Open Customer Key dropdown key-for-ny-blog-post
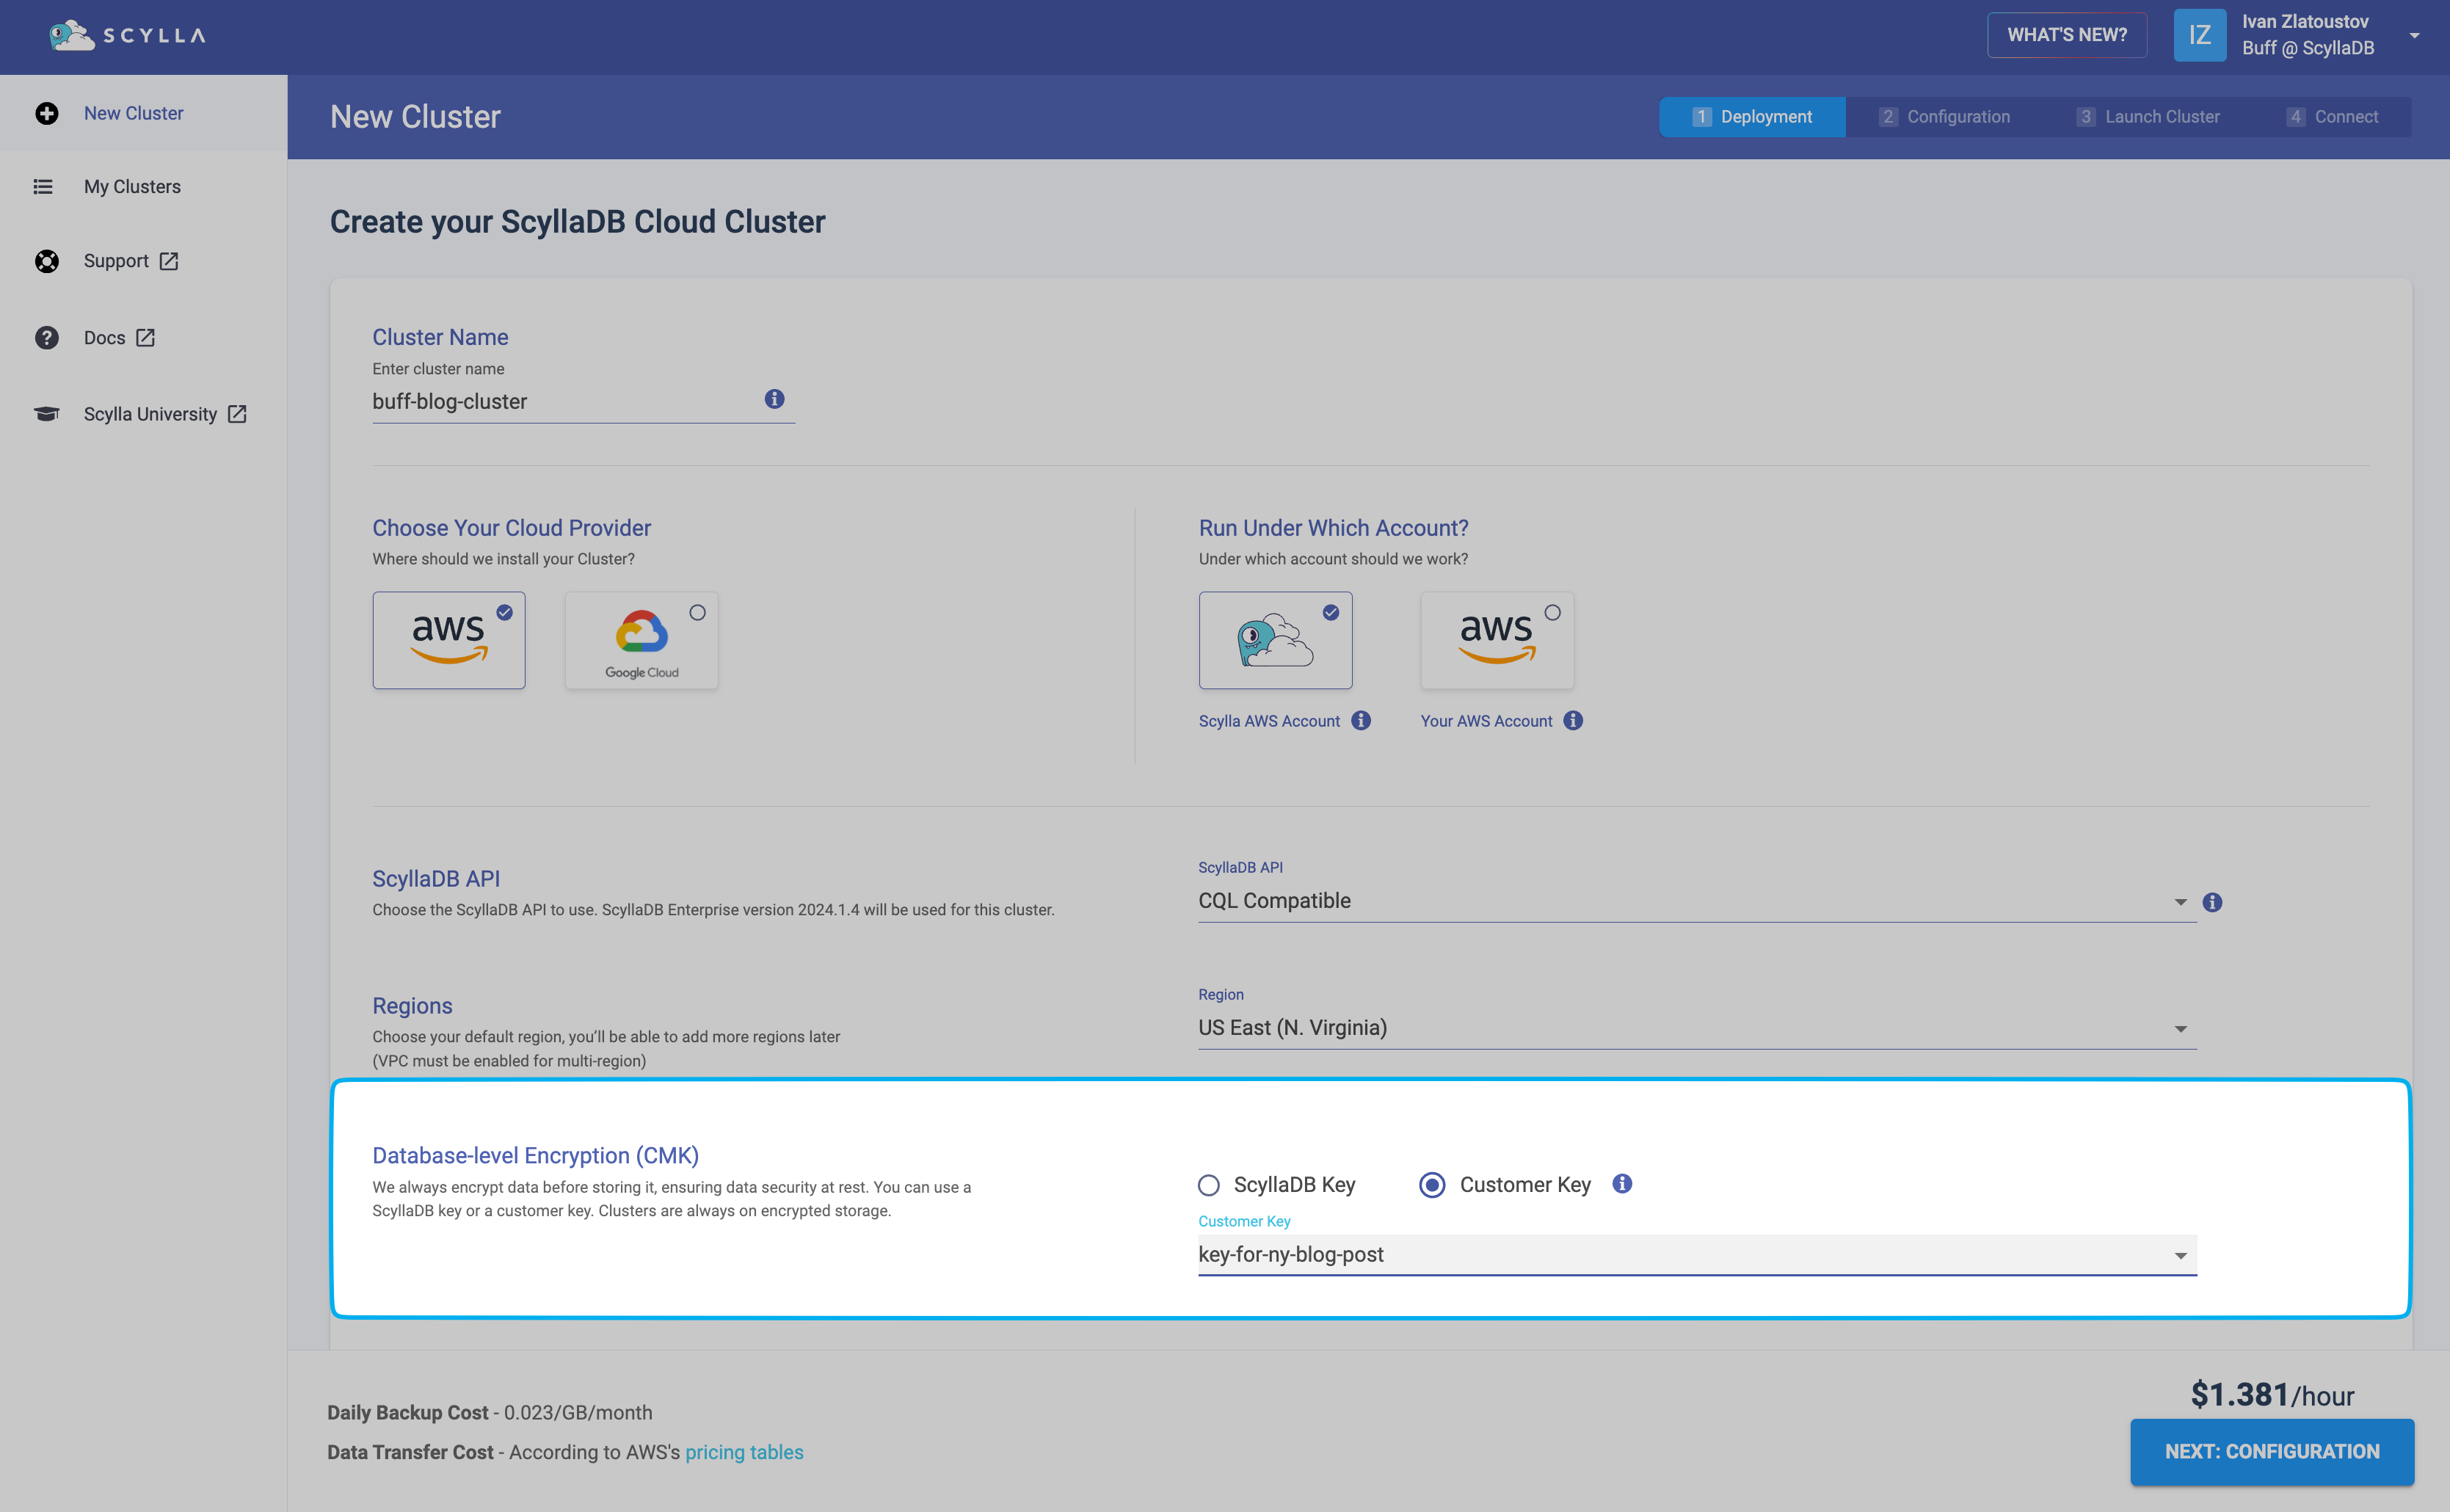Viewport: 2450px width, 1512px height. tap(1697, 1255)
